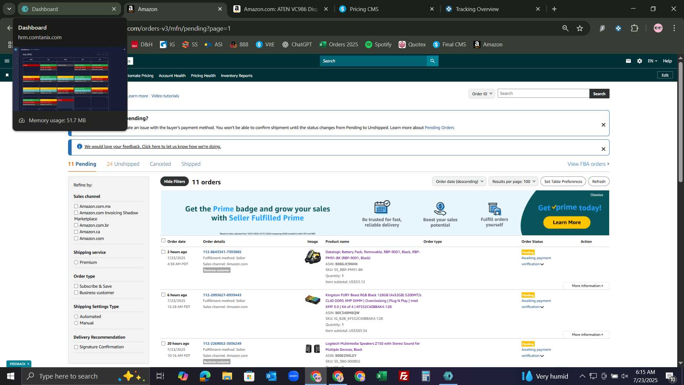Viewport: 684px width, 385px height.
Task: Open File Explorer from the taskbar
Action: (x=227, y=376)
